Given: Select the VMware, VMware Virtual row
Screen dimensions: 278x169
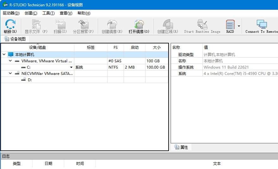Looking at the screenshot, I should pos(84,61).
